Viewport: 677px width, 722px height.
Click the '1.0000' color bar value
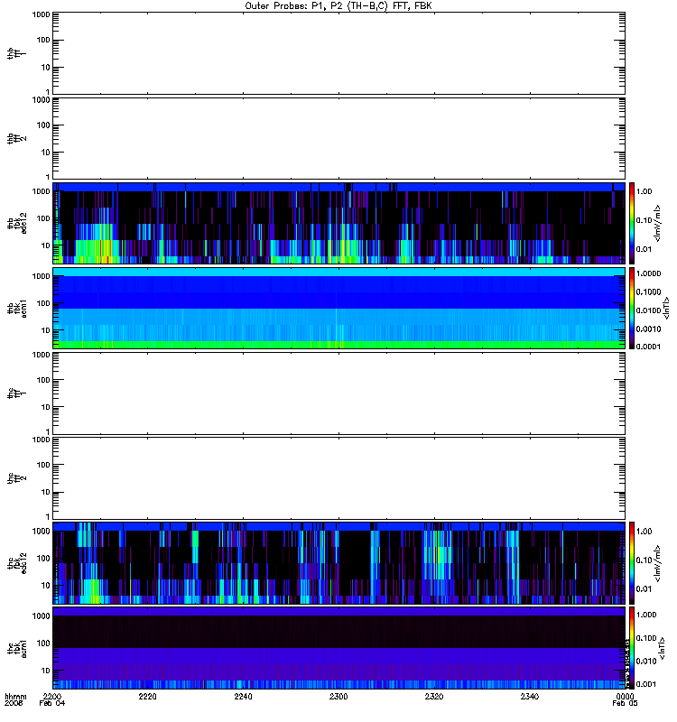[648, 273]
